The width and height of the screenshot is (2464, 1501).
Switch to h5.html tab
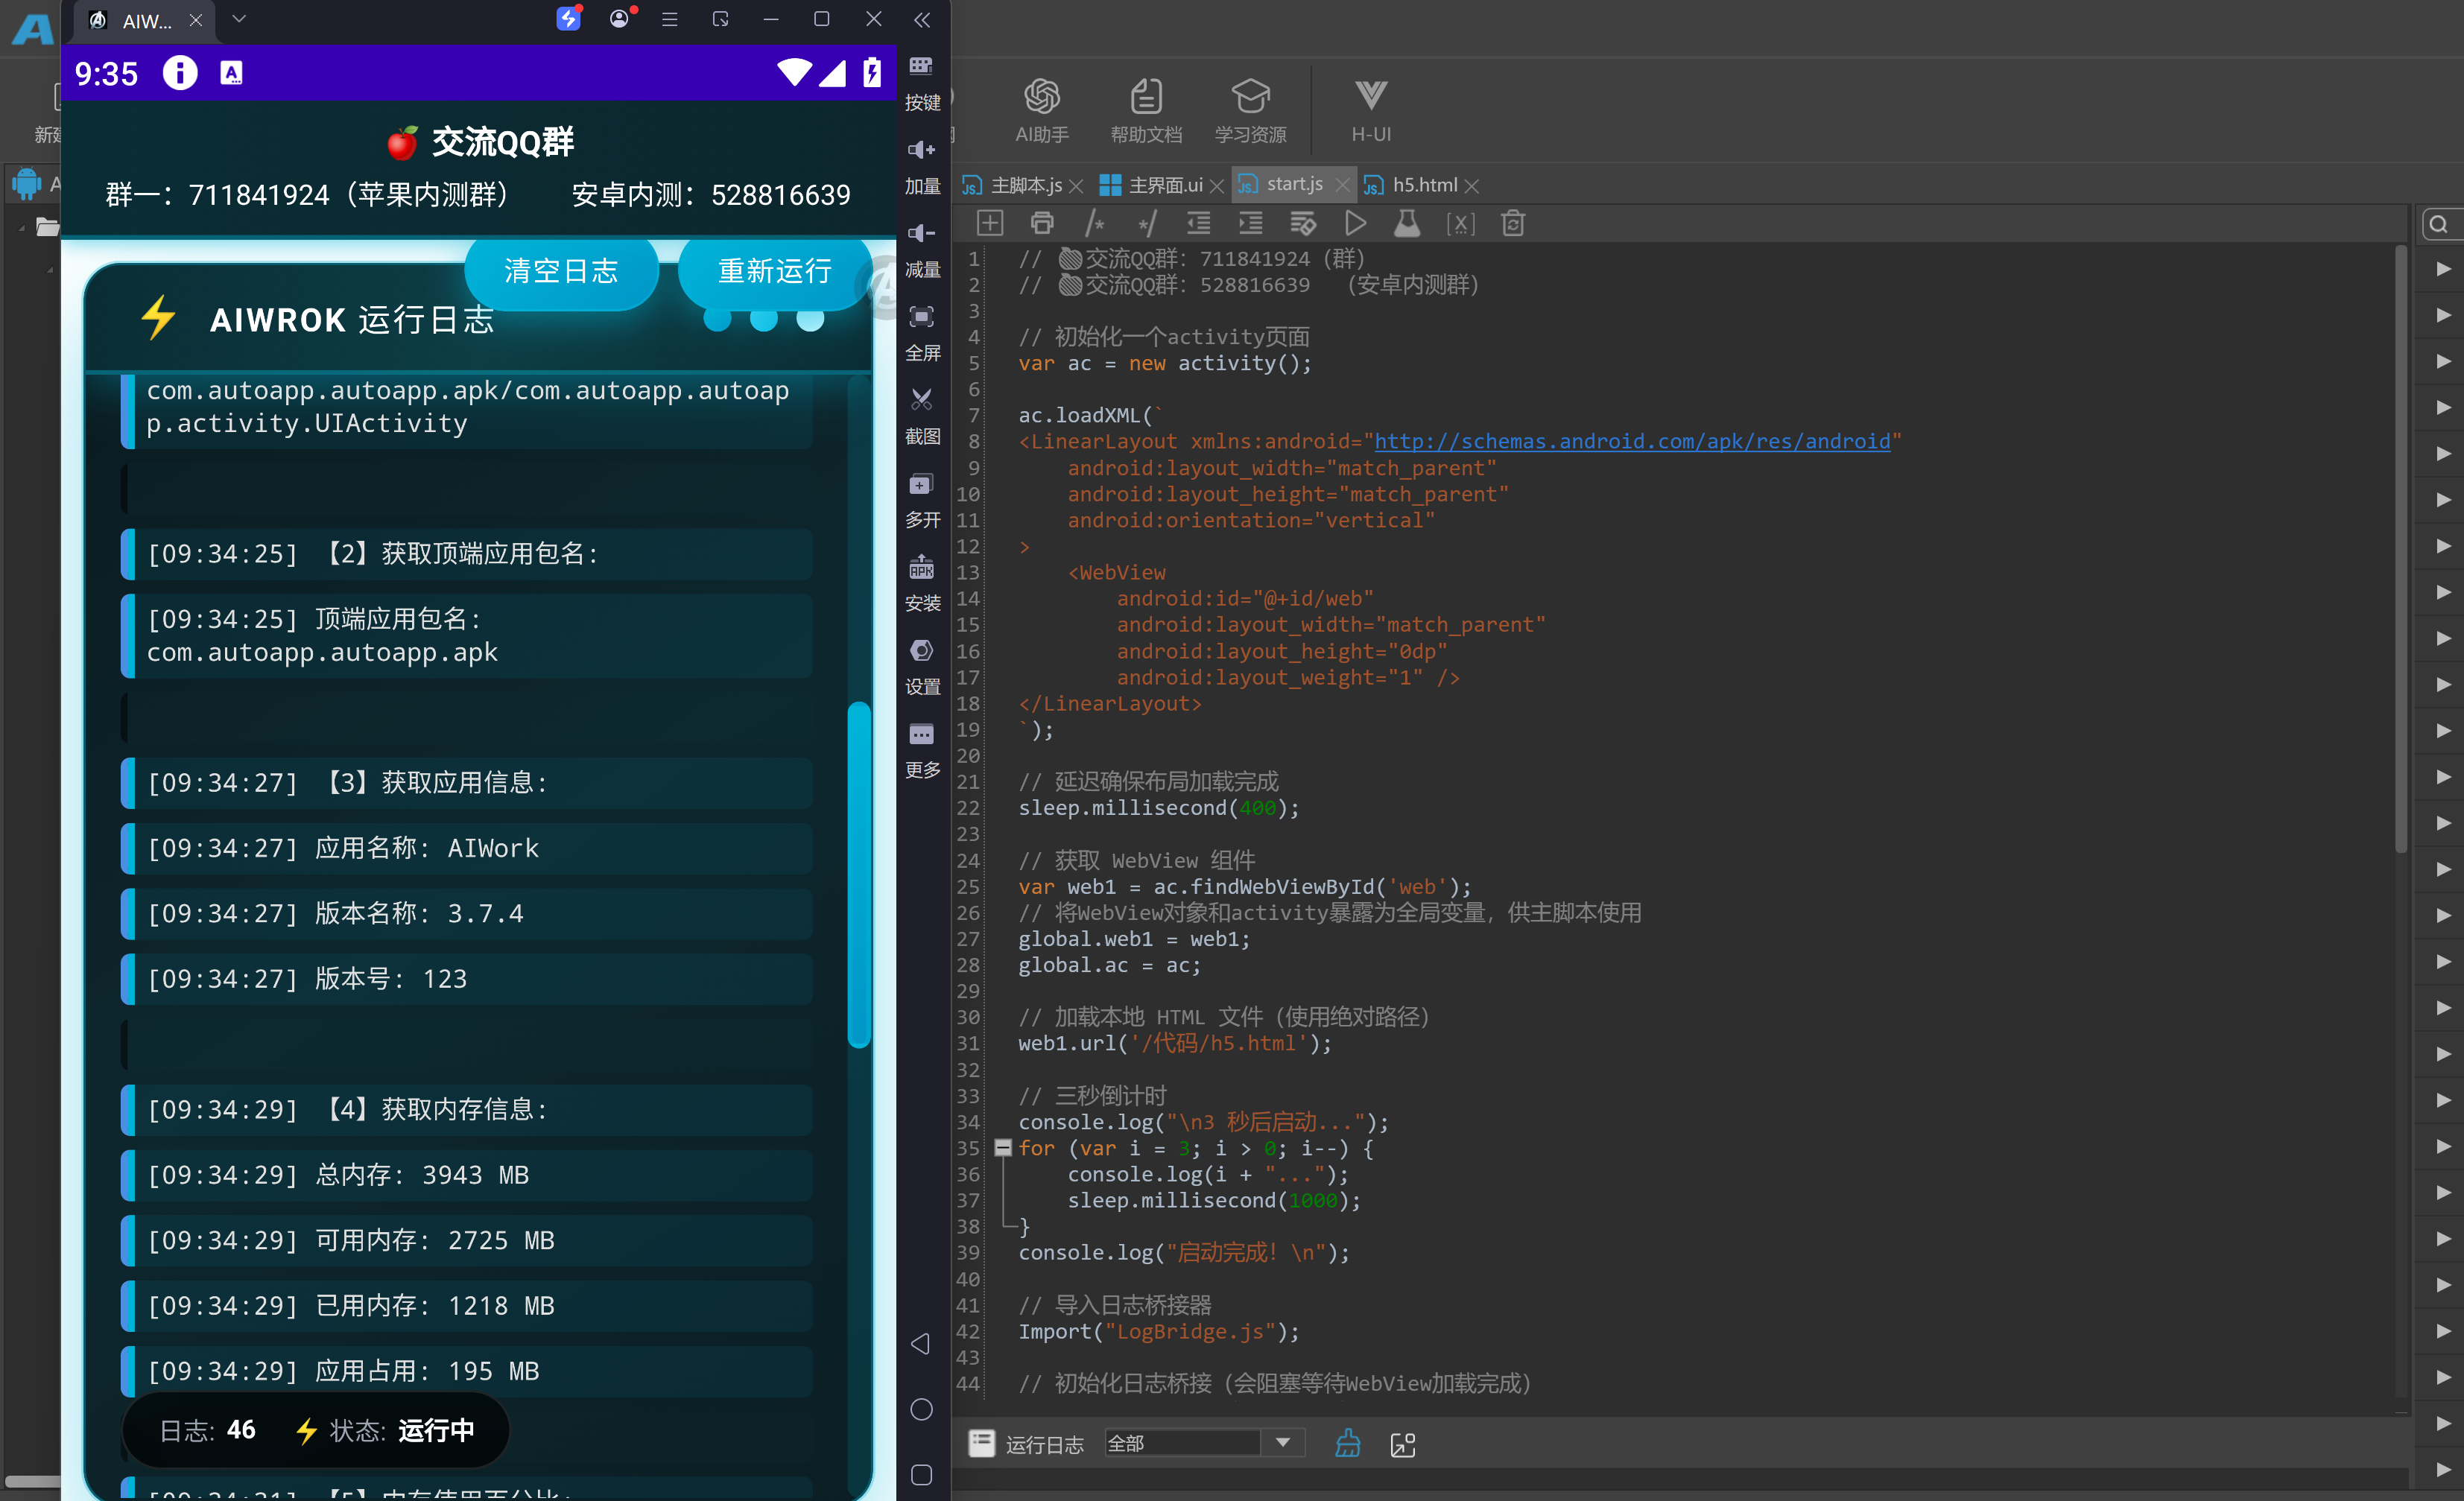pos(1412,185)
